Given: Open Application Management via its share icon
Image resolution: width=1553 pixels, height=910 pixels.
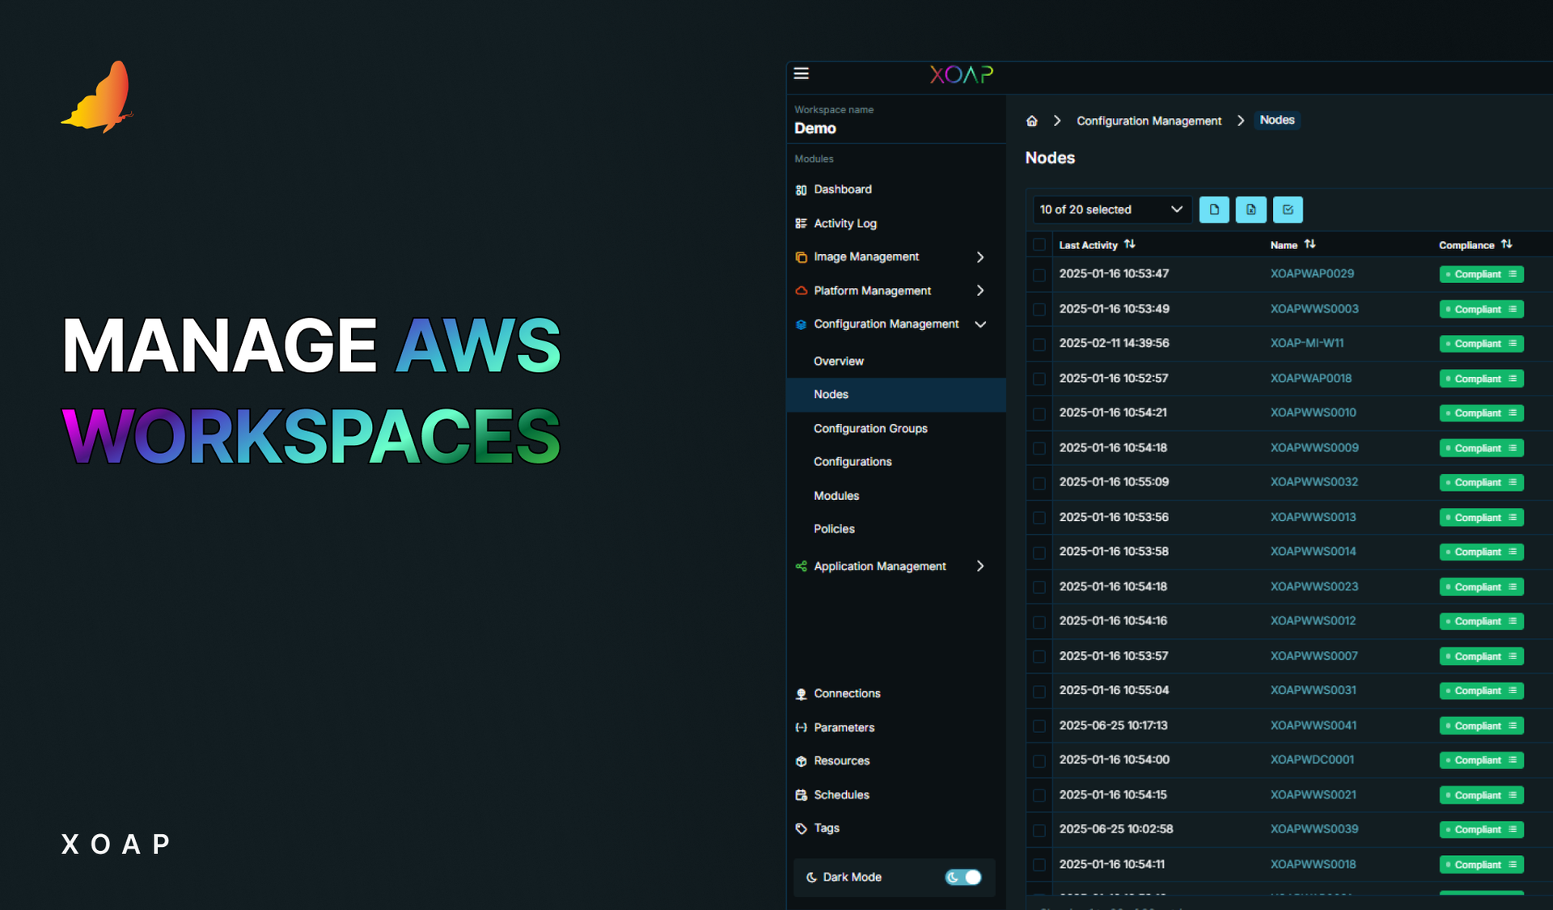Looking at the screenshot, I should 802,566.
